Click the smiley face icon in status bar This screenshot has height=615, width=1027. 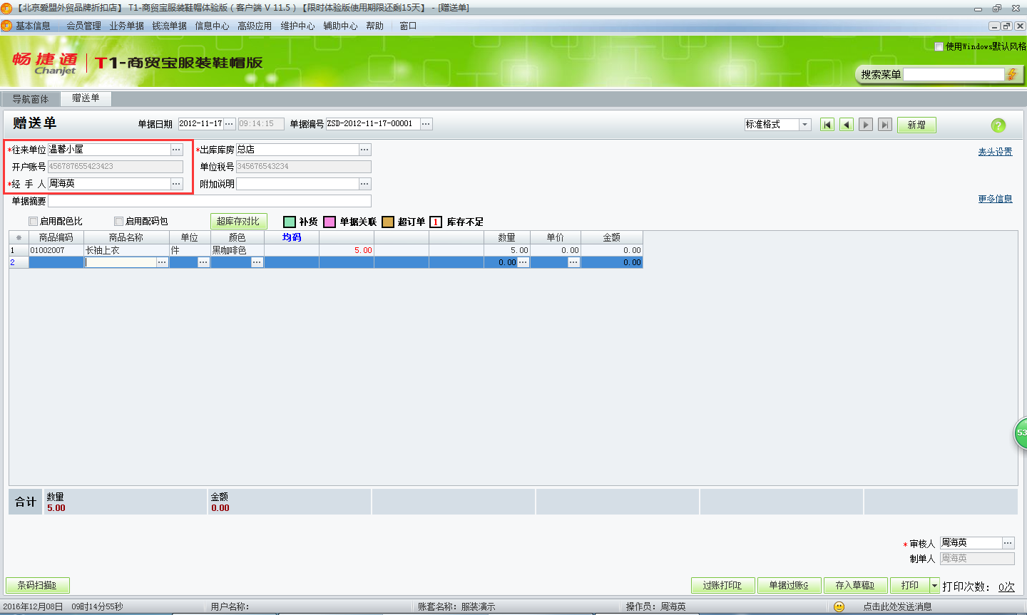coord(839,606)
